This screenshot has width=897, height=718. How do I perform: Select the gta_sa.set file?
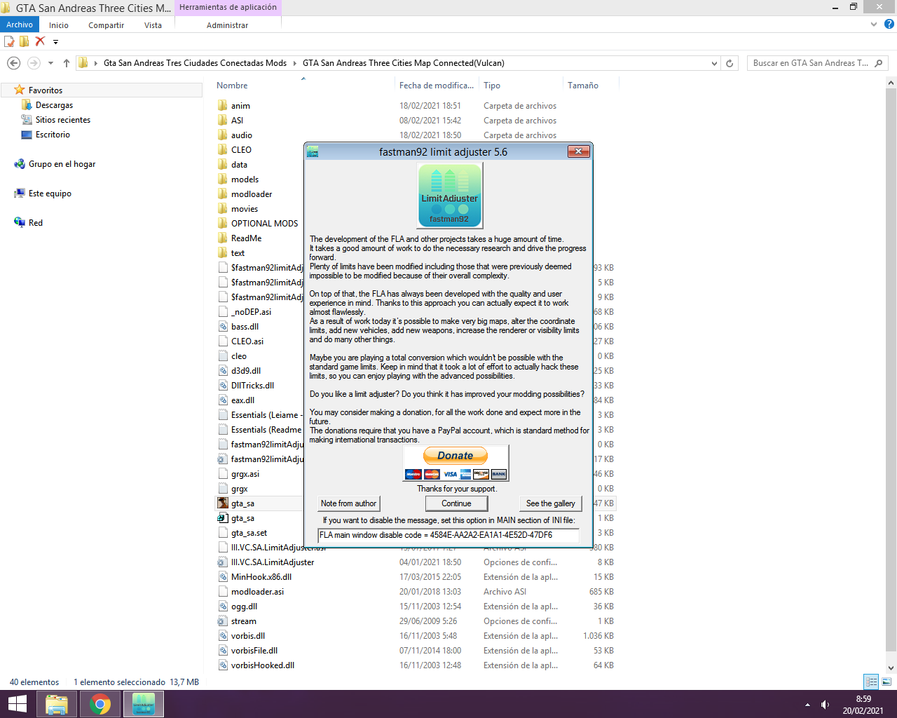pyautogui.click(x=249, y=533)
